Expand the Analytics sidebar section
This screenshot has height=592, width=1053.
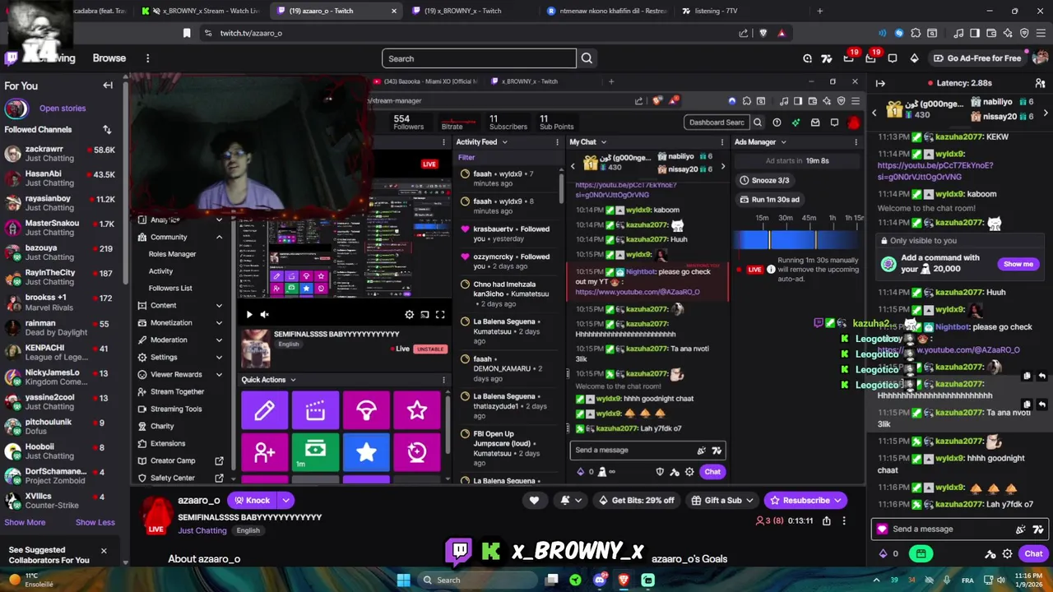pos(219,220)
